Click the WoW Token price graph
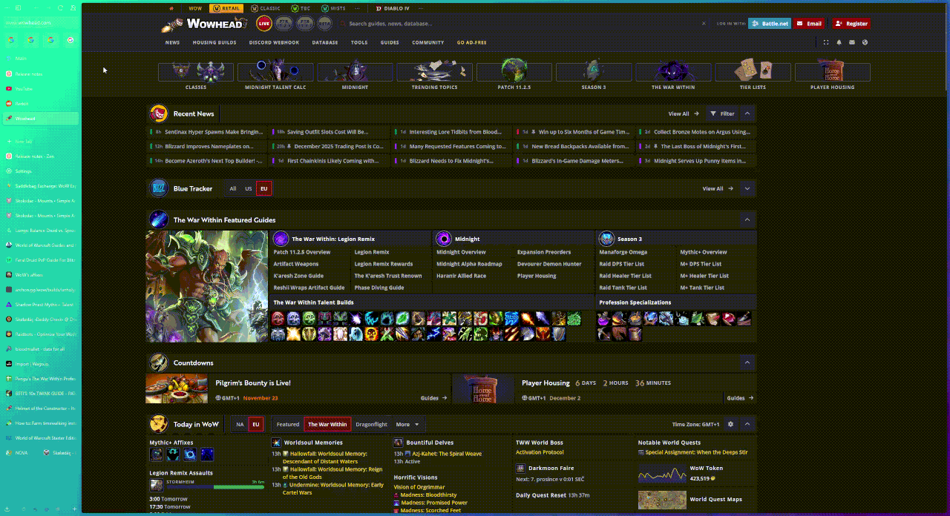950x516 pixels. (663, 474)
